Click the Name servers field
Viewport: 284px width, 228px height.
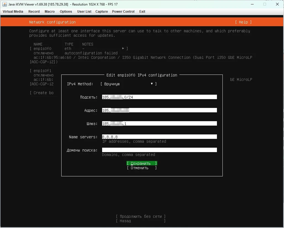tap(159, 136)
